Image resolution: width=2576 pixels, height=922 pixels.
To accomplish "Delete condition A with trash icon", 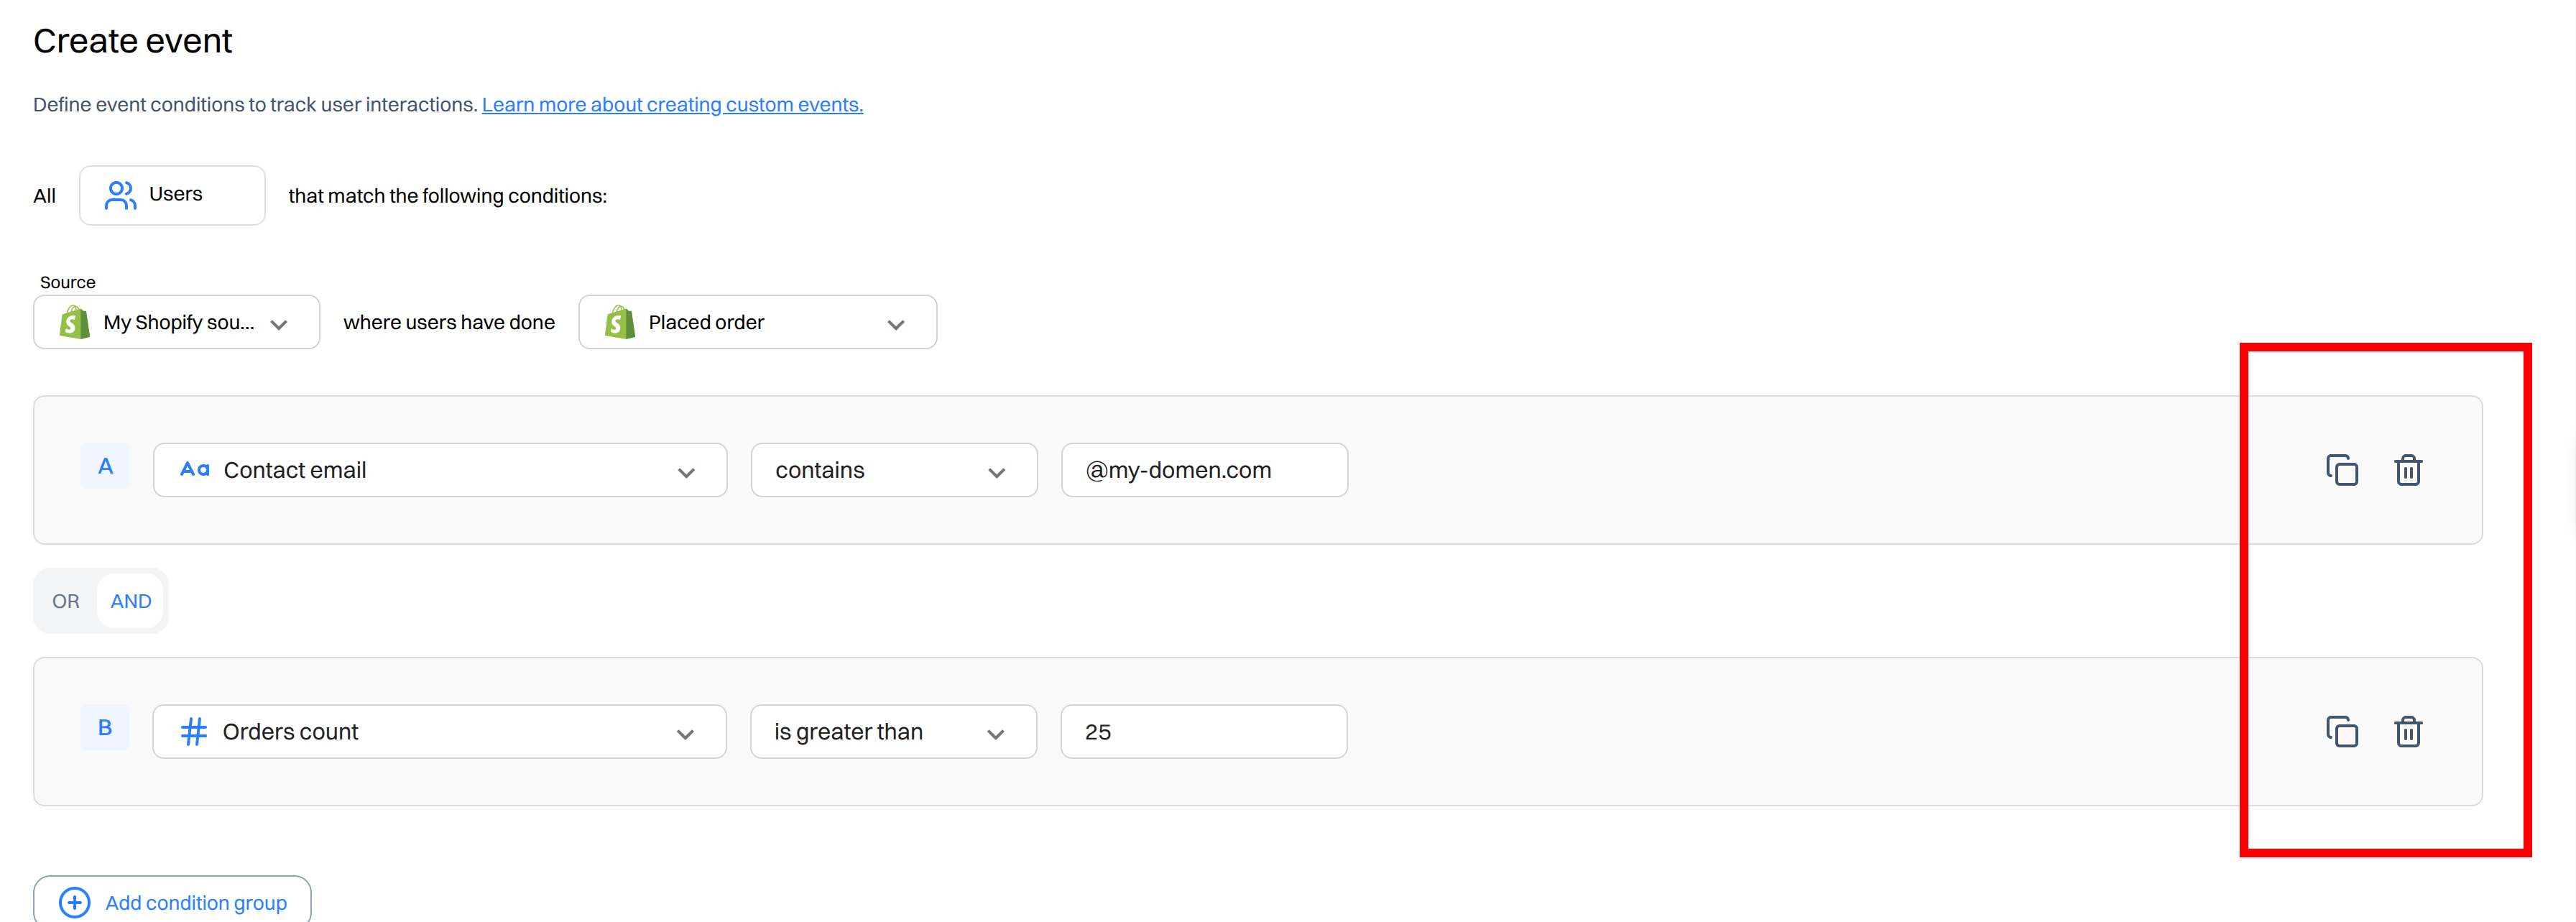I will click(x=2407, y=470).
